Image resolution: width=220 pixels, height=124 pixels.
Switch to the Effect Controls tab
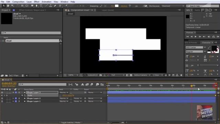(x=32, y=10)
